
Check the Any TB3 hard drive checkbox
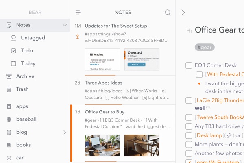[189, 126]
